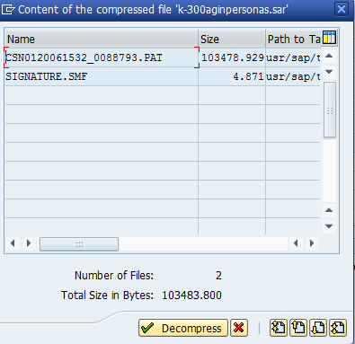
Task: Go to next page icon
Action: click(318, 328)
